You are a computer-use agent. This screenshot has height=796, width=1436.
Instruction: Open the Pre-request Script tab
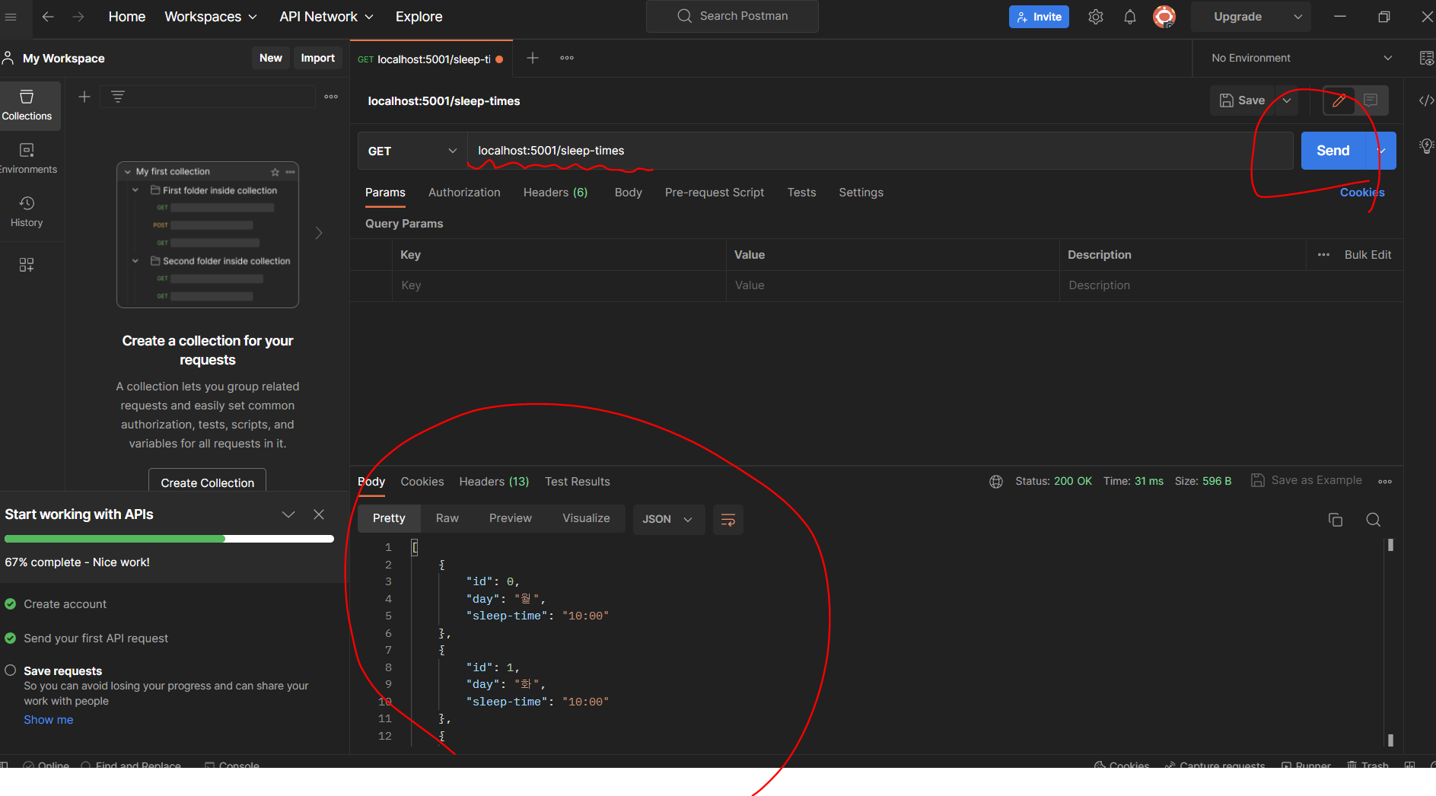(715, 193)
